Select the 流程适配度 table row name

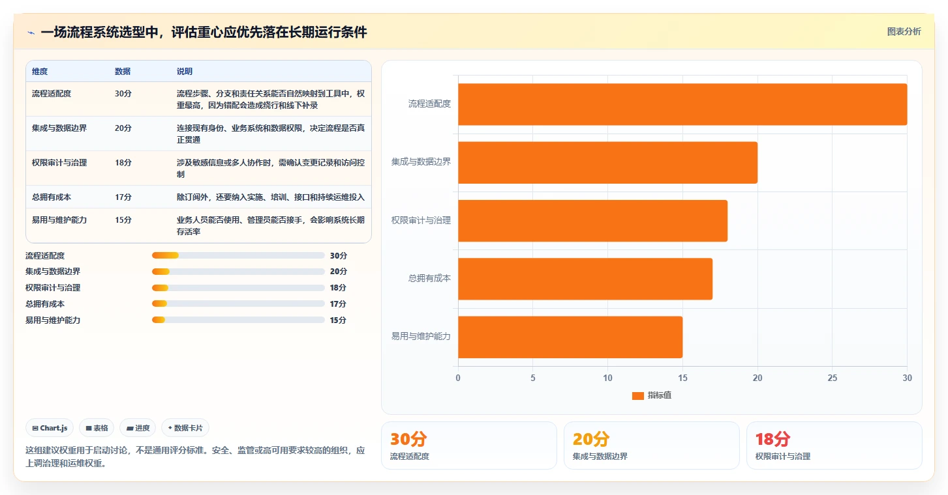point(52,94)
